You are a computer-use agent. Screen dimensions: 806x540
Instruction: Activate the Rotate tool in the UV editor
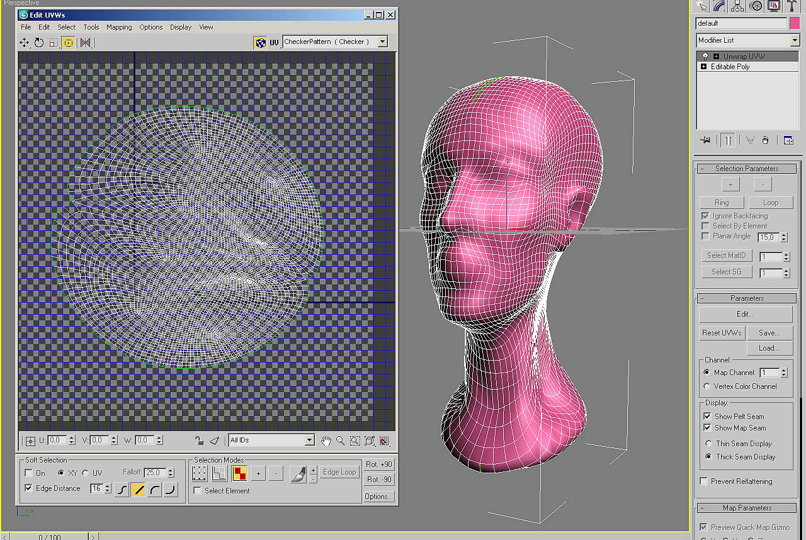(x=39, y=43)
